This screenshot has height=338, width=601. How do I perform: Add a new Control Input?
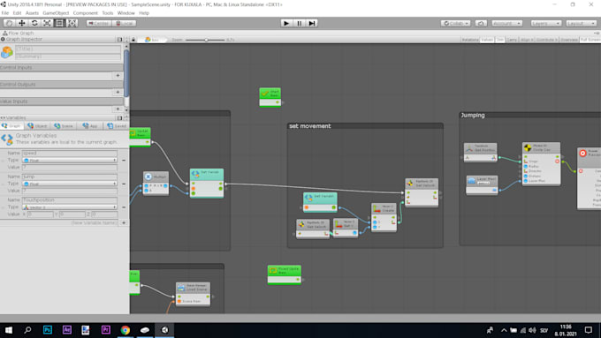pyautogui.click(x=118, y=75)
